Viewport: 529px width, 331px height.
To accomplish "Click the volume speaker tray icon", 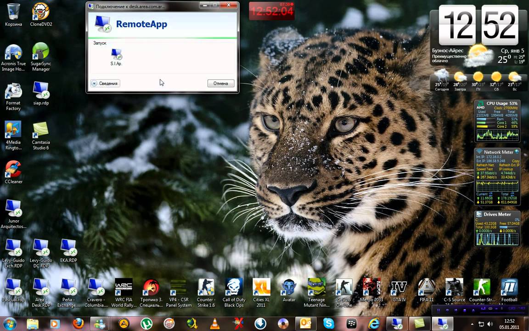I will click(490, 324).
